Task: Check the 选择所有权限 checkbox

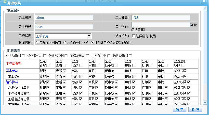Action: click(x=134, y=36)
